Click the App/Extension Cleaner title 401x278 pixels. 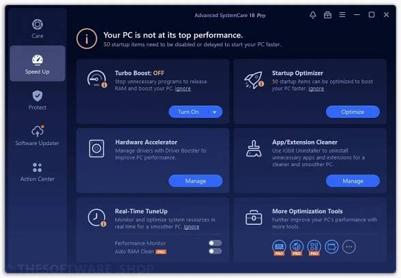coord(305,142)
